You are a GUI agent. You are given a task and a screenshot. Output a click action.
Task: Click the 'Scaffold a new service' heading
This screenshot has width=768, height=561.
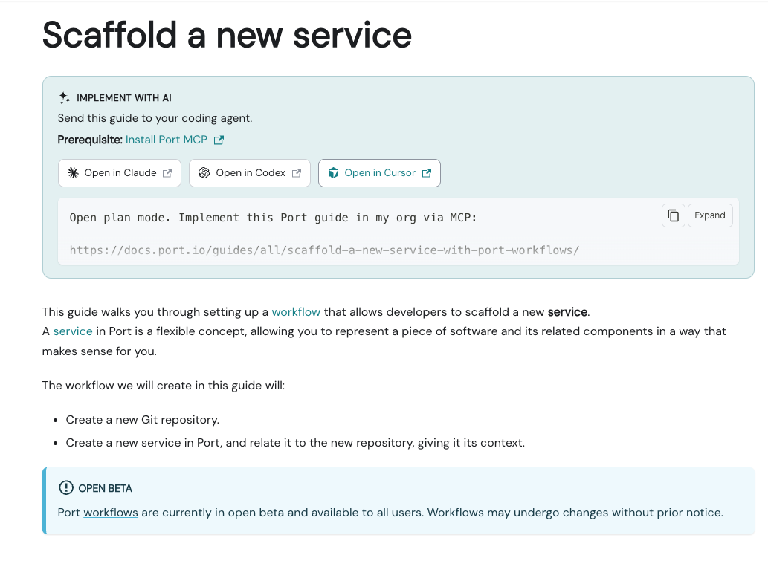227,35
